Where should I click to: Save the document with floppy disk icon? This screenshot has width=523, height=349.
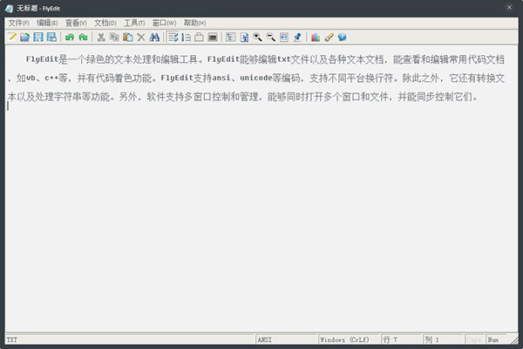click(x=38, y=37)
